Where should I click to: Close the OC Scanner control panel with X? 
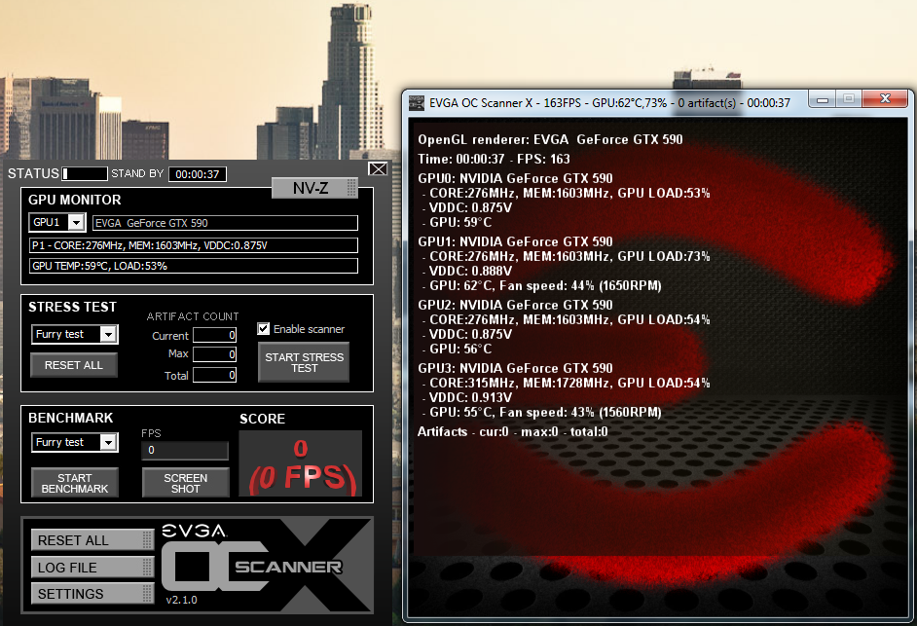pos(377,169)
